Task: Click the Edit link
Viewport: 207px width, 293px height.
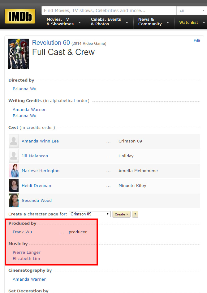Action: pyautogui.click(x=197, y=41)
